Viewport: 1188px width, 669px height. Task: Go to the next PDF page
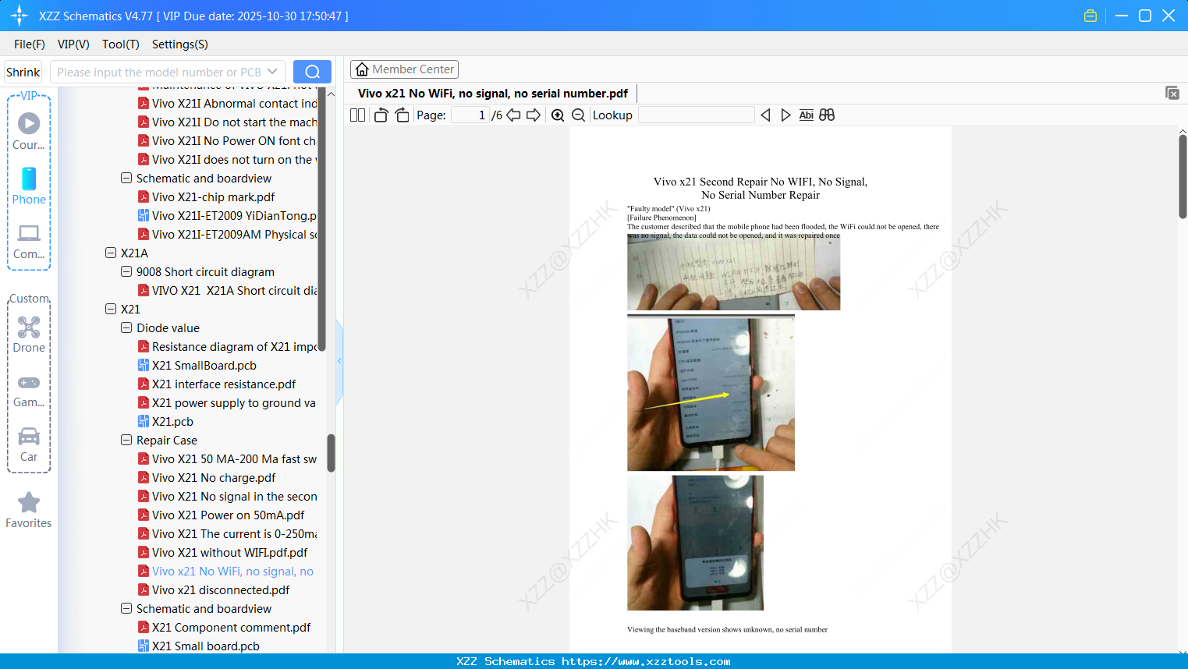[534, 115]
